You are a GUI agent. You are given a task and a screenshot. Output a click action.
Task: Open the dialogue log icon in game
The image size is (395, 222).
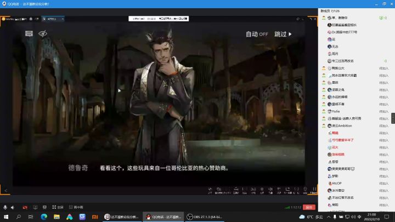(x=29, y=33)
